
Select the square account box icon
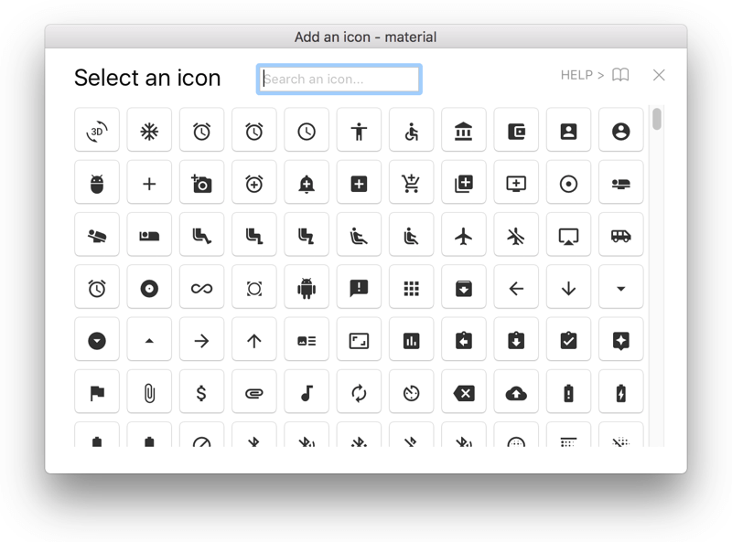(568, 130)
